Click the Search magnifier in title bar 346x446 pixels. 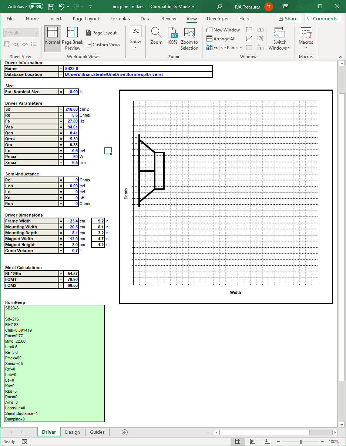[x=219, y=7]
